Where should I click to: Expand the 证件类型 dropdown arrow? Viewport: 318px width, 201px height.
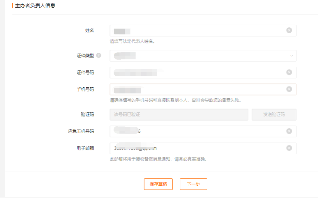pyautogui.click(x=292, y=56)
